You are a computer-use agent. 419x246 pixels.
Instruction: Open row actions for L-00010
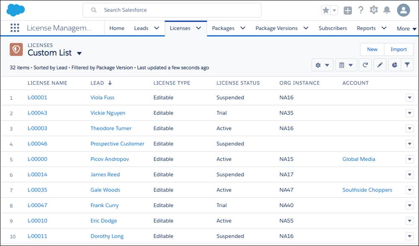(409, 221)
